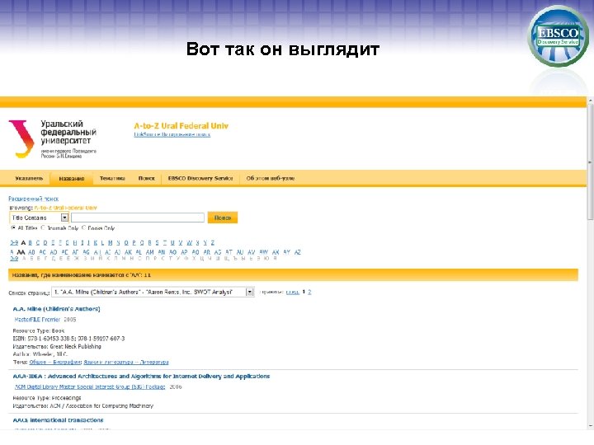Click the Resource Type: Proceedings text
The width and height of the screenshot is (594, 445).
tap(47, 398)
